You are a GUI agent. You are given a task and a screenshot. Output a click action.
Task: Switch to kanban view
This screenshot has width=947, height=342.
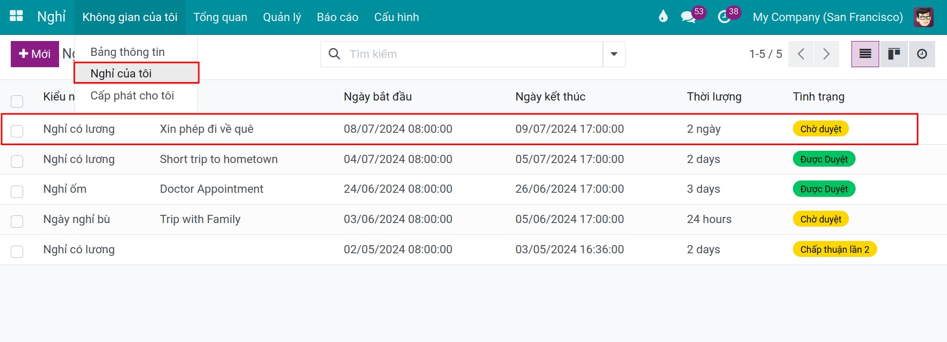(x=894, y=54)
